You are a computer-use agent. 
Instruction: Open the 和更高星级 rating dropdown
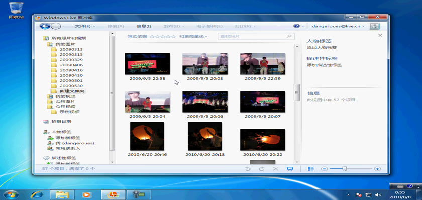pos(193,36)
